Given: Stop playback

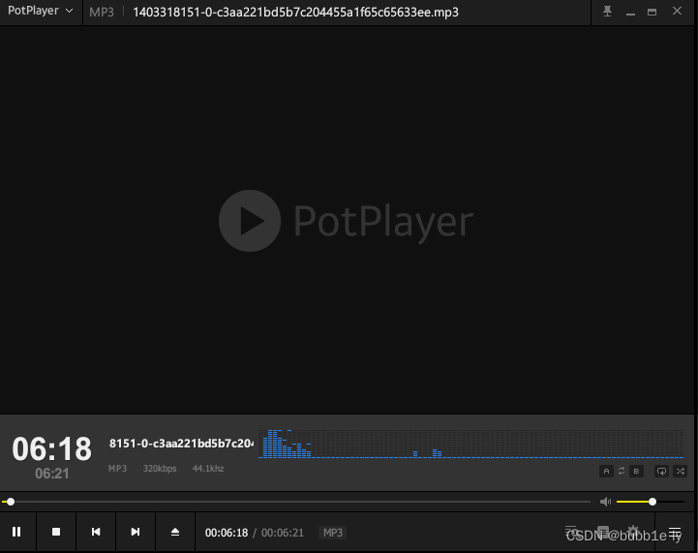Looking at the screenshot, I should (x=56, y=532).
